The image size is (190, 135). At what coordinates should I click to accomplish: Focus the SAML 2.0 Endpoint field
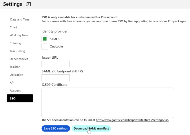pos(56,78)
